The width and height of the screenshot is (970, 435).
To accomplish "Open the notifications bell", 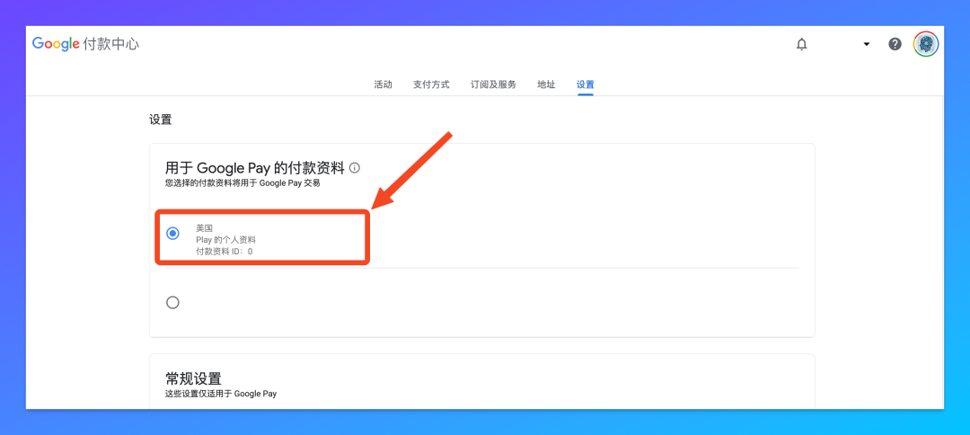I will coord(802,45).
